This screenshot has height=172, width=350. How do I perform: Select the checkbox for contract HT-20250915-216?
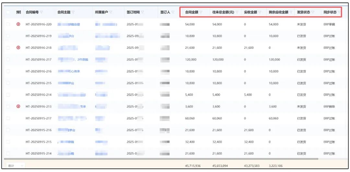[8, 130]
